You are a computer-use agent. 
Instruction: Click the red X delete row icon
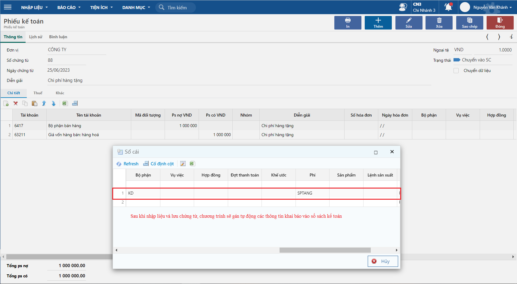tap(16, 103)
